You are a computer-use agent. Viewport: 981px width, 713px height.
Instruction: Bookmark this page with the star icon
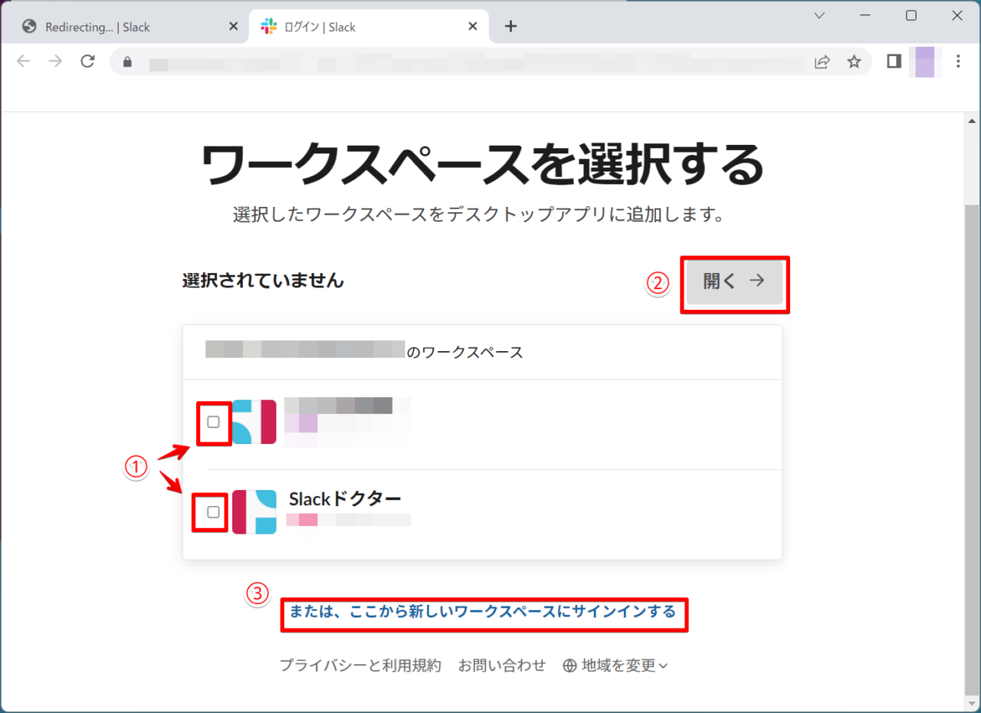click(854, 62)
